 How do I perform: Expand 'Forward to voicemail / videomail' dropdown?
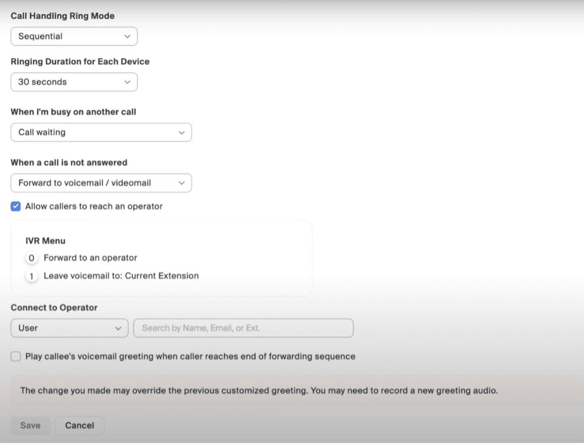pos(101,183)
